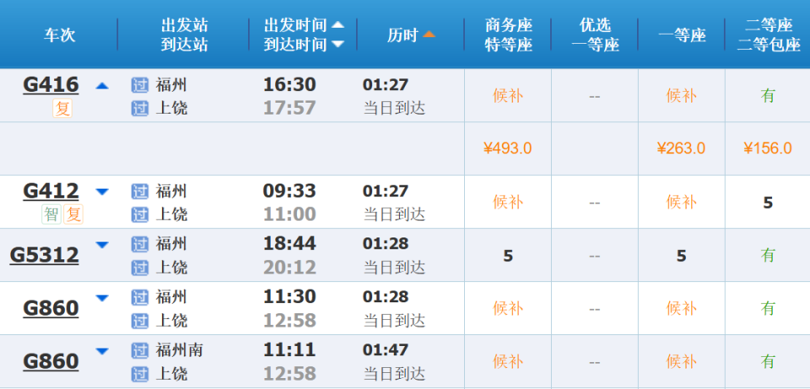Click the 复 badge under G416
The height and width of the screenshot is (389, 810).
[x=62, y=108]
